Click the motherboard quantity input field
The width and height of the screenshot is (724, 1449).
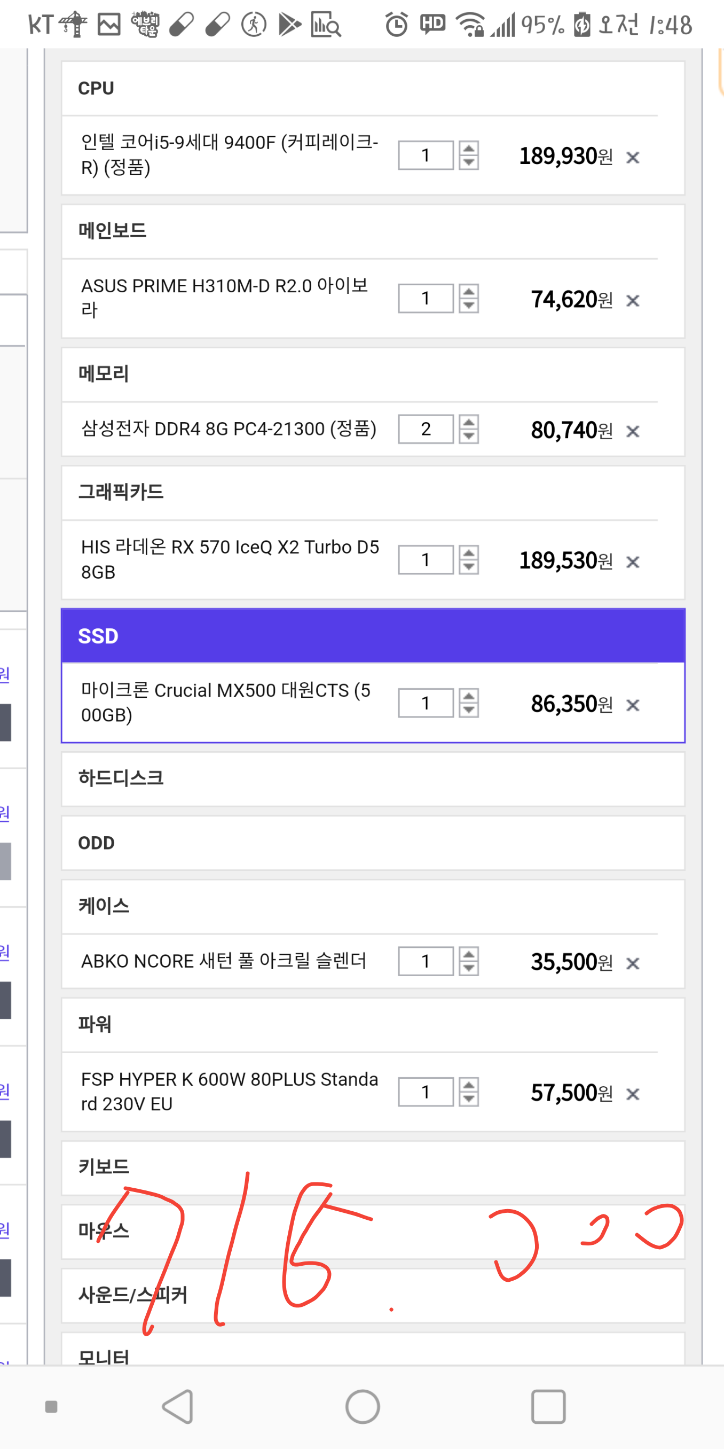426,298
